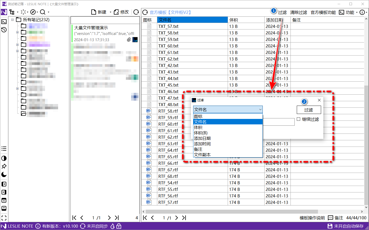The height and width of the screenshot is (230, 369).
Task: Toggle the crescent moon night mode icon
Action: click(x=4, y=174)
